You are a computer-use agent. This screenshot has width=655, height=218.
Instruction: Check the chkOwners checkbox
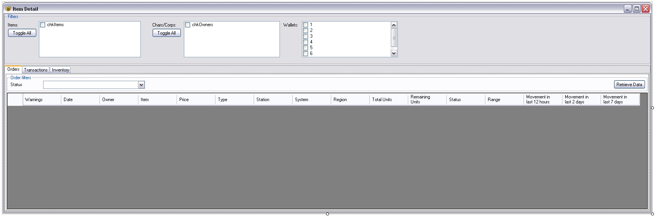(188, 25)
